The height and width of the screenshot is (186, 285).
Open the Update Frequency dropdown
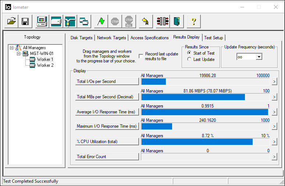tap(259, 57)
